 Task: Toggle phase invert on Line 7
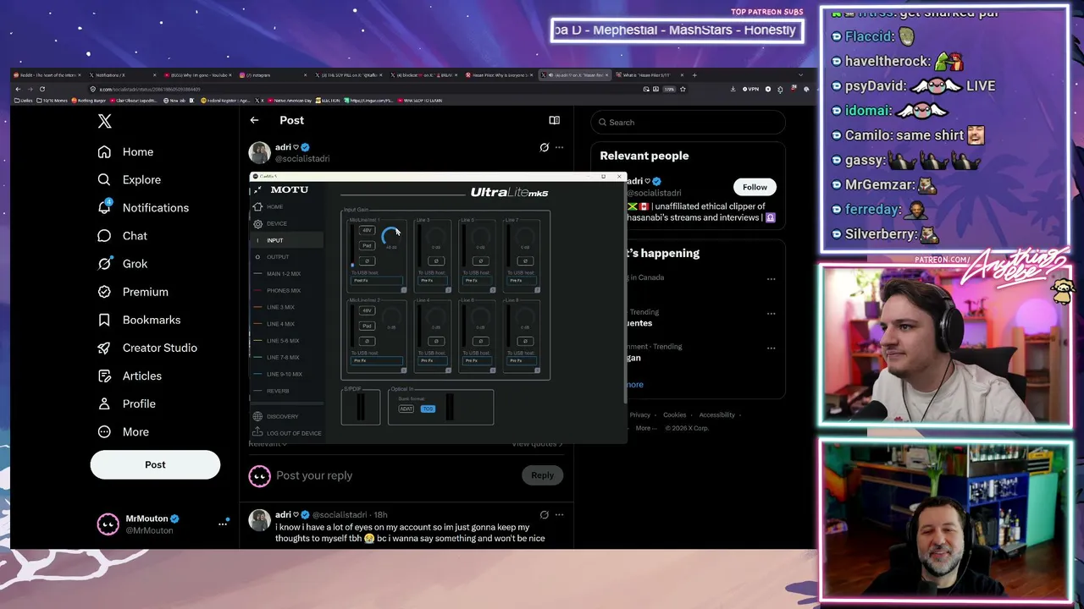pyautogui.click(x=525, y=261)
